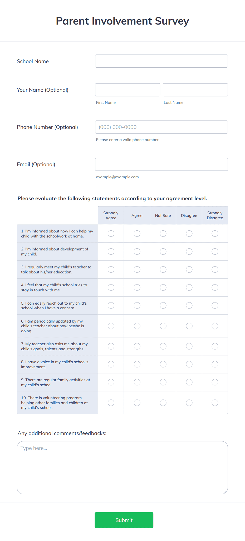Select Not Sure for question 3
245x541 pixels.
163,269
